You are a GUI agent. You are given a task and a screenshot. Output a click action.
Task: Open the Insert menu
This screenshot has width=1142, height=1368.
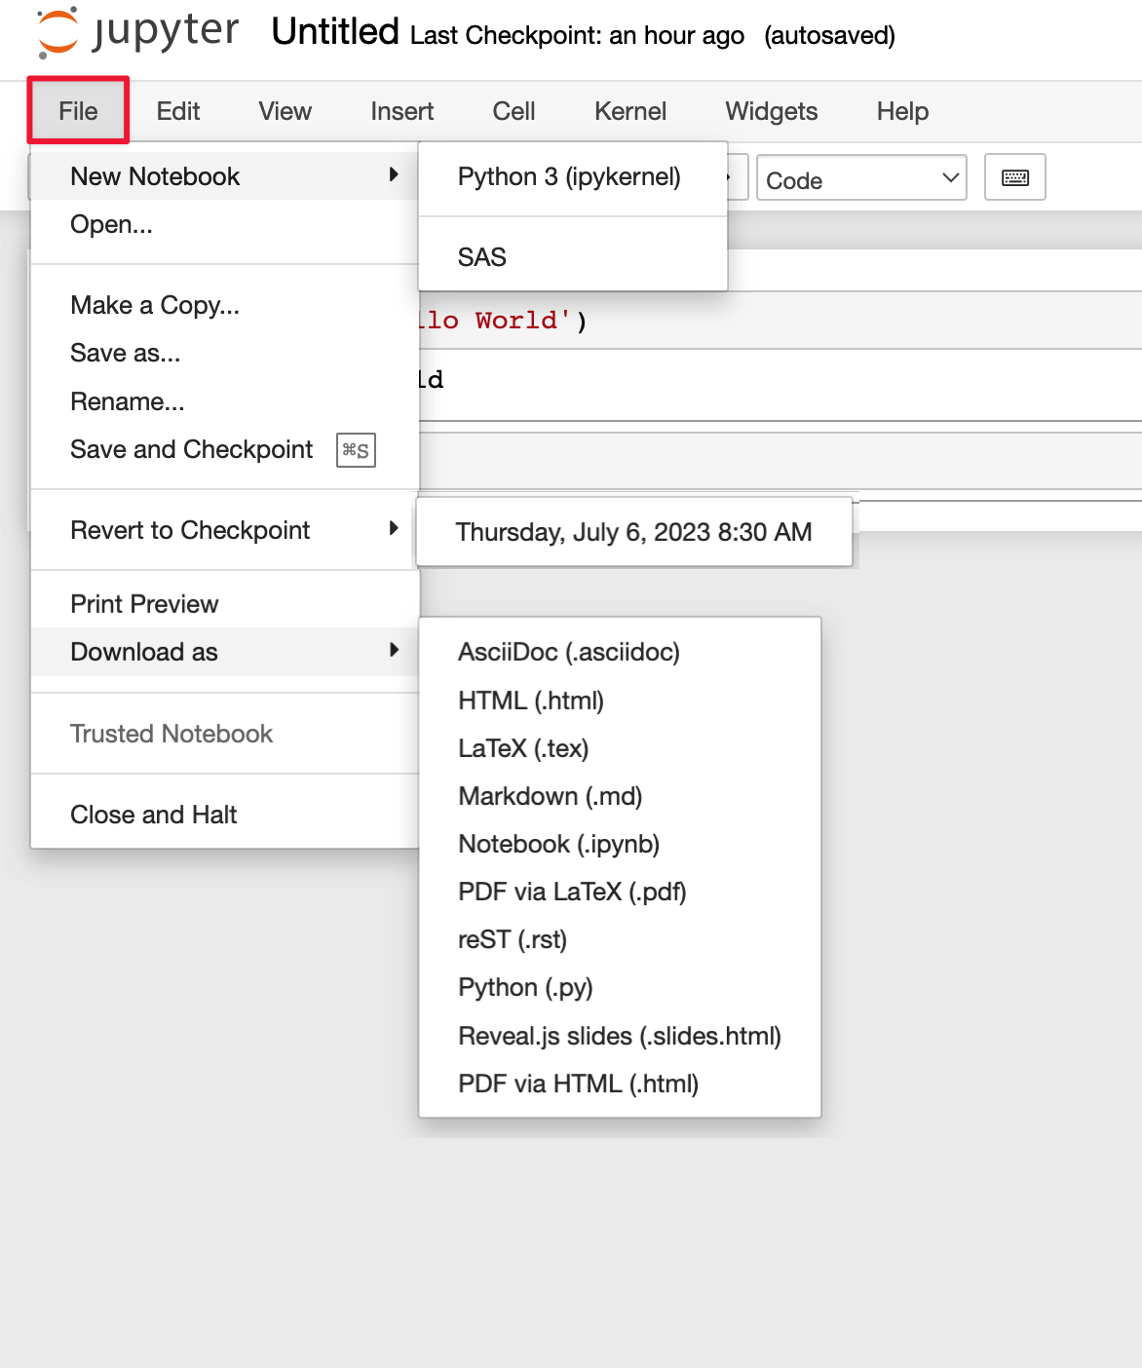click(x=402, y=111)
